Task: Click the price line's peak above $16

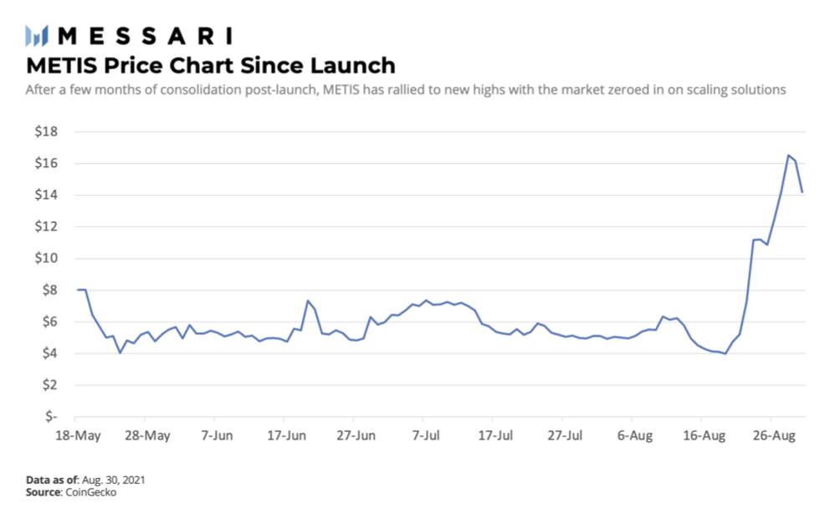Action: click(x=787, y=155)
